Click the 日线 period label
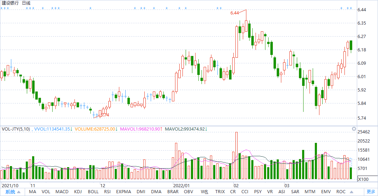Image resolution: width=378 pixels, height=196 pixels. (x=26, y=3)
